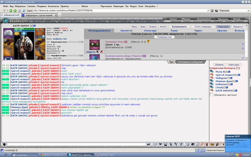Open the Заклятия inventory tab
This screenshot has height=157, width=251.
(x=126, y=31)
